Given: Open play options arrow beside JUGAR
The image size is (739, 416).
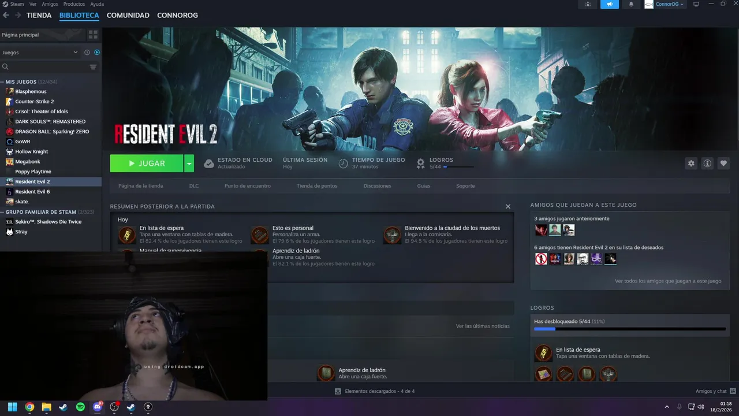Looking at the screenshot, I should (x=189, y=164).
